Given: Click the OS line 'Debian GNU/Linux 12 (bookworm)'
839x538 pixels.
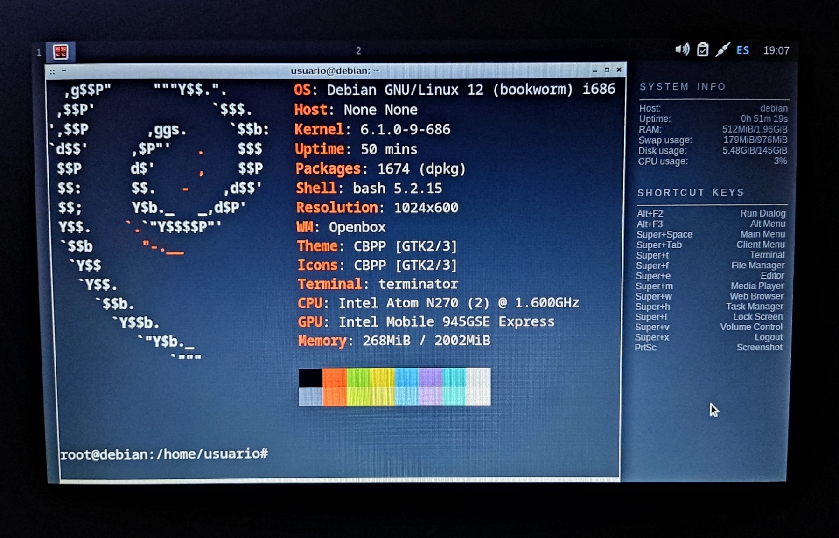Looking at the screenshot, I should (450, 90).
